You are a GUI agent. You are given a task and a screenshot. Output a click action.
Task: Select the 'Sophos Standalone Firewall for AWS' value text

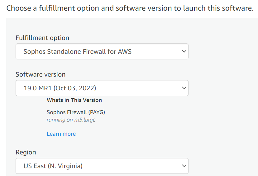tap(78, 52)
